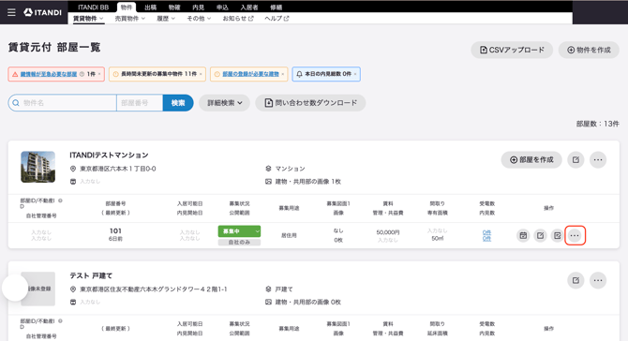Dismiss the 鍵情報が至急必要な部屋 alert chip

tap(99, 74)
